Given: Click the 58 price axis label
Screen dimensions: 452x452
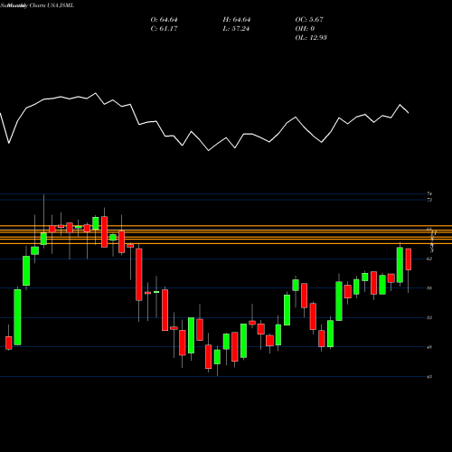Looking at the screenshot, I should (x=429, y=288).
